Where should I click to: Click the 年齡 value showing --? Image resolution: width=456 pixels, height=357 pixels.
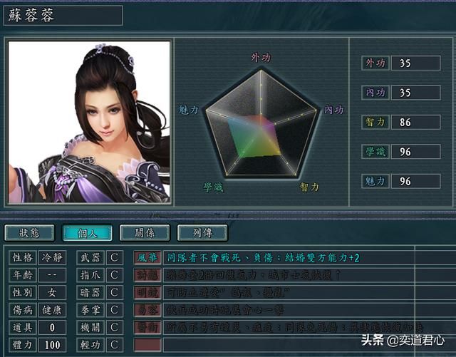[x=52, y=275]
